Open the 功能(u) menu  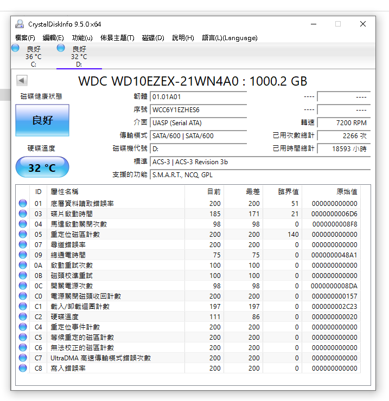82,38
